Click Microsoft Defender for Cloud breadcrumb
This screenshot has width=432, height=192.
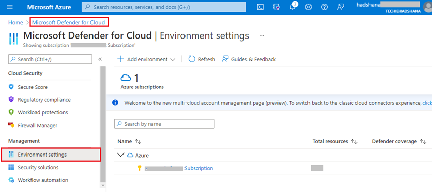pyautogui.click(x=68, y=22)
